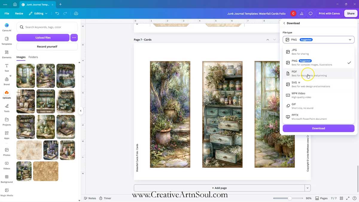
Task: Choose PPTX file type option
Action: (x=318, y=117)
